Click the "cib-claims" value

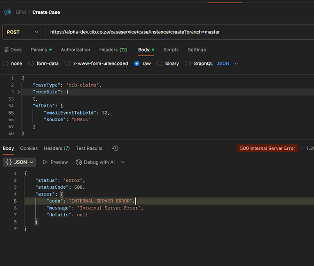click(82, 85)
